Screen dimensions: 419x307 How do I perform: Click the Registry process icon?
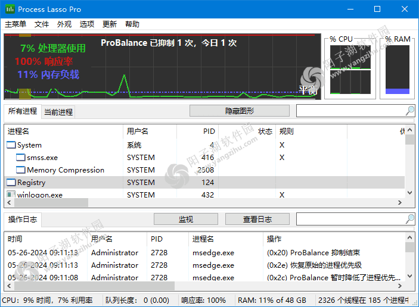tap(11, 183)
